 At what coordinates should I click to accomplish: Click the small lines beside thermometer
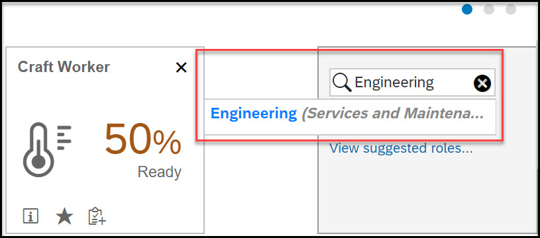(64, 138)
